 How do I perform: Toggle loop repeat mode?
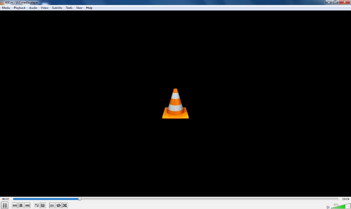[58, 205]
